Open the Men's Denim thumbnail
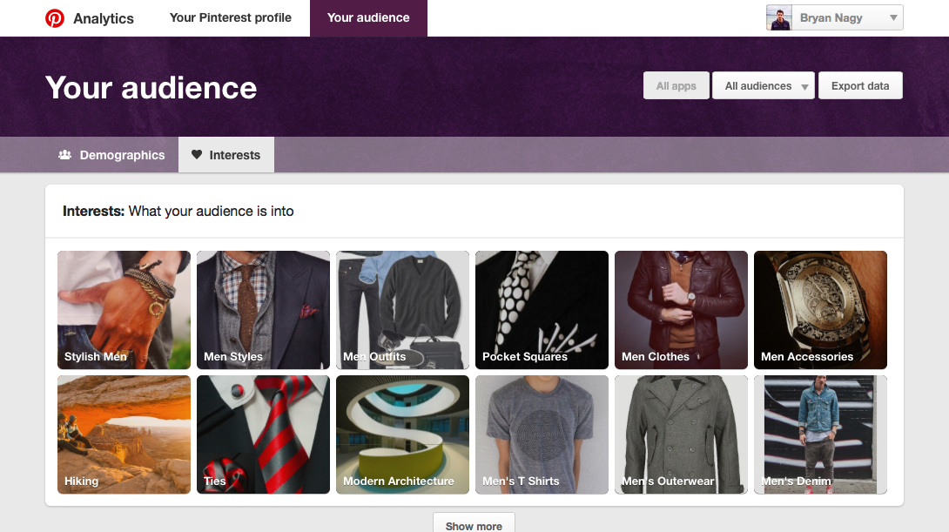 coord(820,434)
